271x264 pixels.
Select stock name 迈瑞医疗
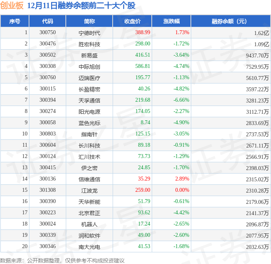point(89,78)
